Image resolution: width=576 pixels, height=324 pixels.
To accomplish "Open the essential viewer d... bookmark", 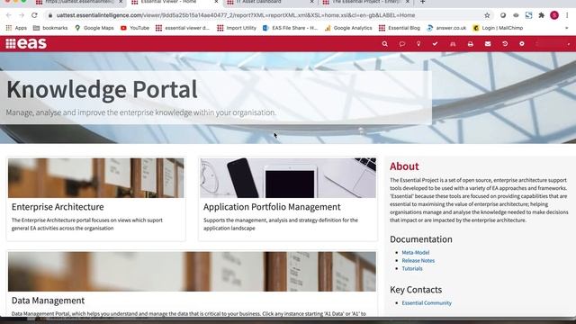I will (x=183, y=28).
